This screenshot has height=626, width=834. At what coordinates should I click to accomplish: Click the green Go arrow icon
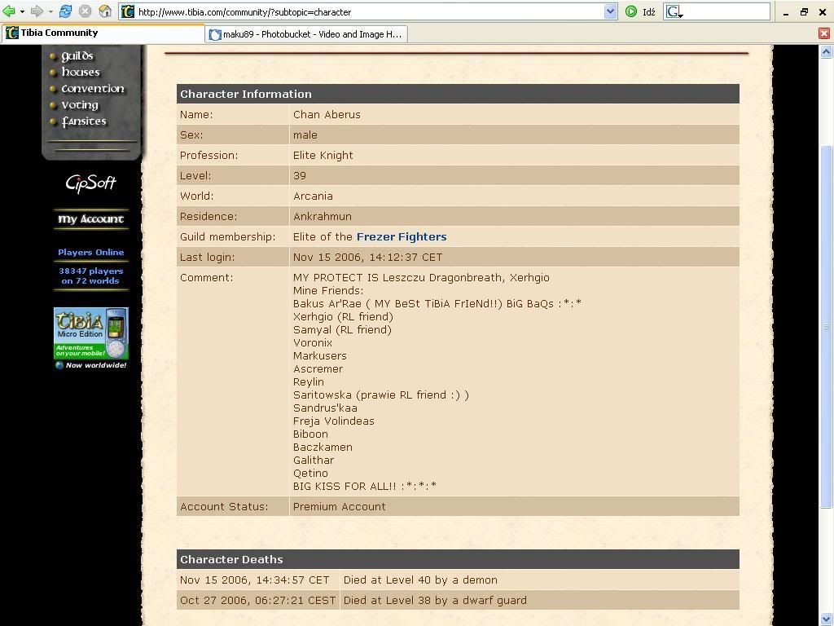631,11
